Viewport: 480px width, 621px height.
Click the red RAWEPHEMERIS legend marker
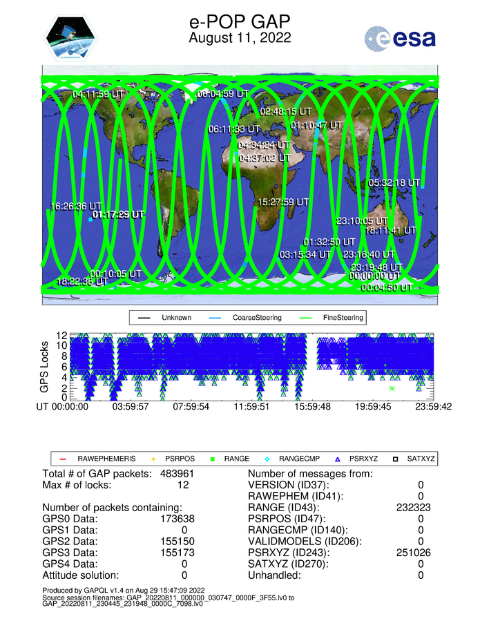[x=61, y=458]
